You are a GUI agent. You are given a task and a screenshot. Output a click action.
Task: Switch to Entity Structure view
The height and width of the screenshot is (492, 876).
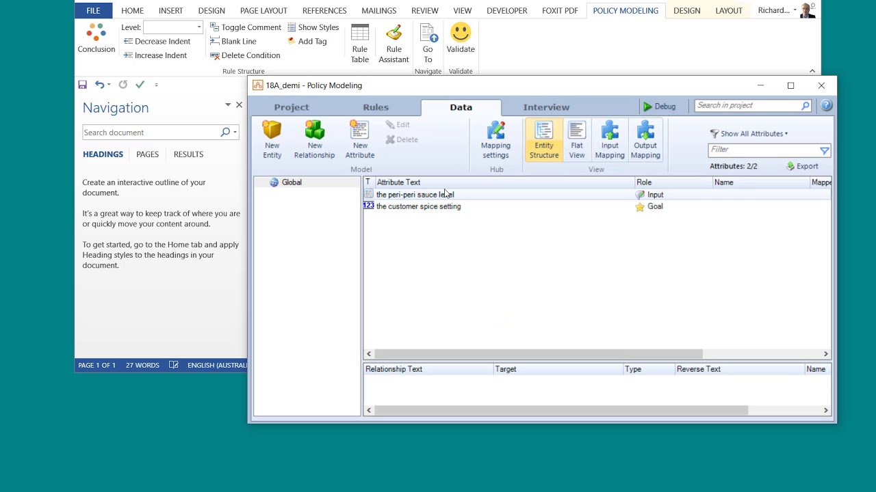coord(544,140)
